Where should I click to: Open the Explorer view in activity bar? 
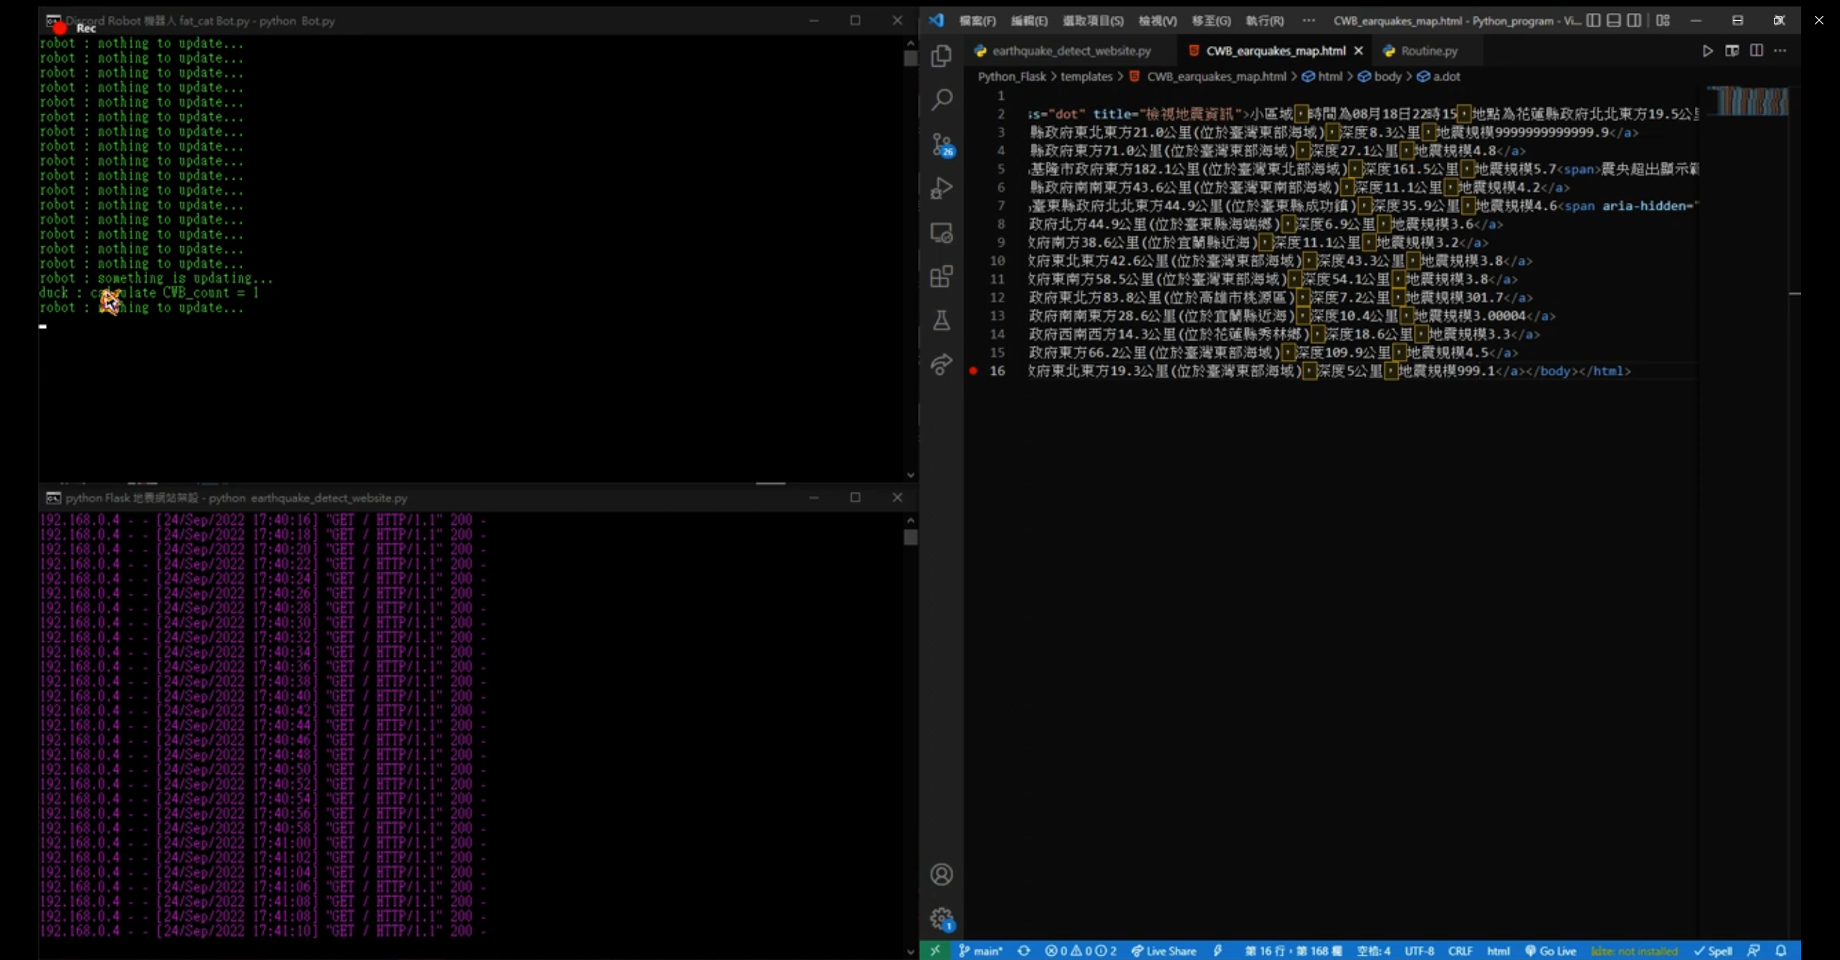pyautogui.click(x=941, y=56)
